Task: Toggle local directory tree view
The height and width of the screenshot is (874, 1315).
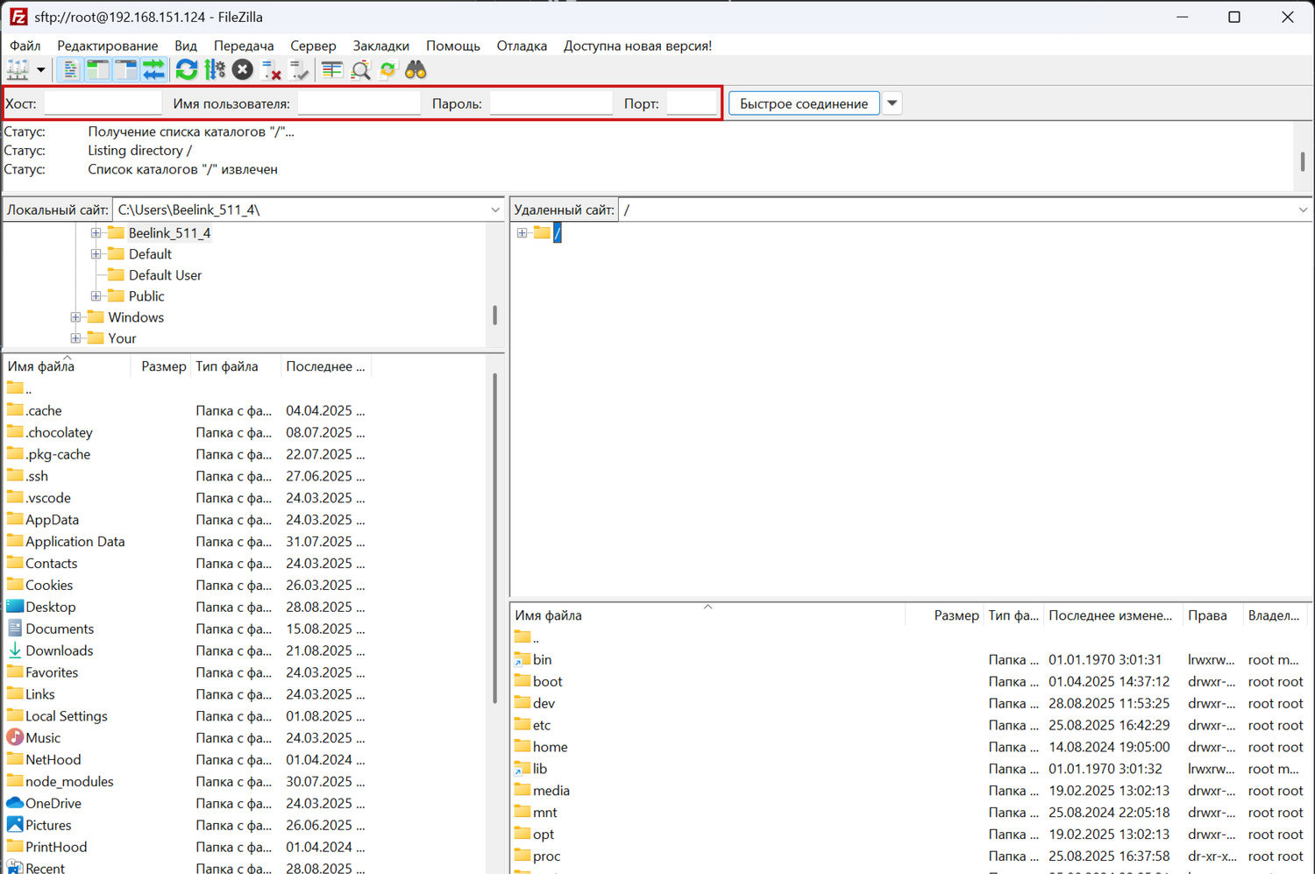Action: 97,70
